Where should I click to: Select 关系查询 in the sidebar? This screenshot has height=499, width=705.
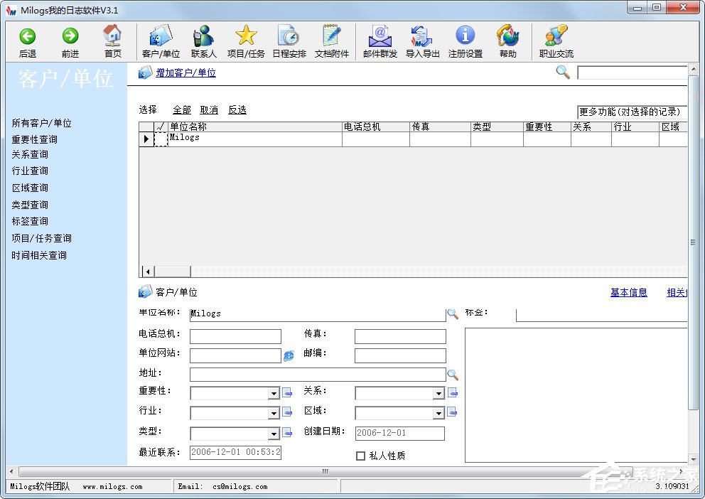click(x=30, y=154)
